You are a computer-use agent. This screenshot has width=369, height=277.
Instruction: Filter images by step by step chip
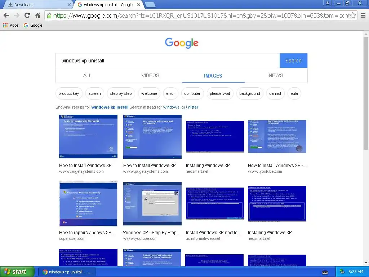tap(121, 93)
